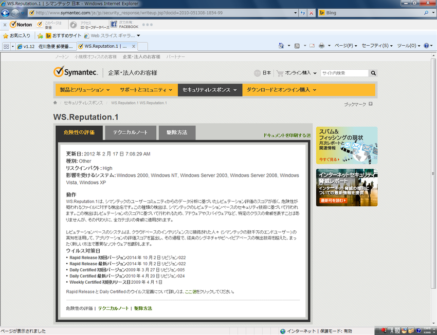The height and width of the screenshot is (335, 437).
Task: Open the address bar autocomplete dropdown arrow
Action: click(296, 13)
